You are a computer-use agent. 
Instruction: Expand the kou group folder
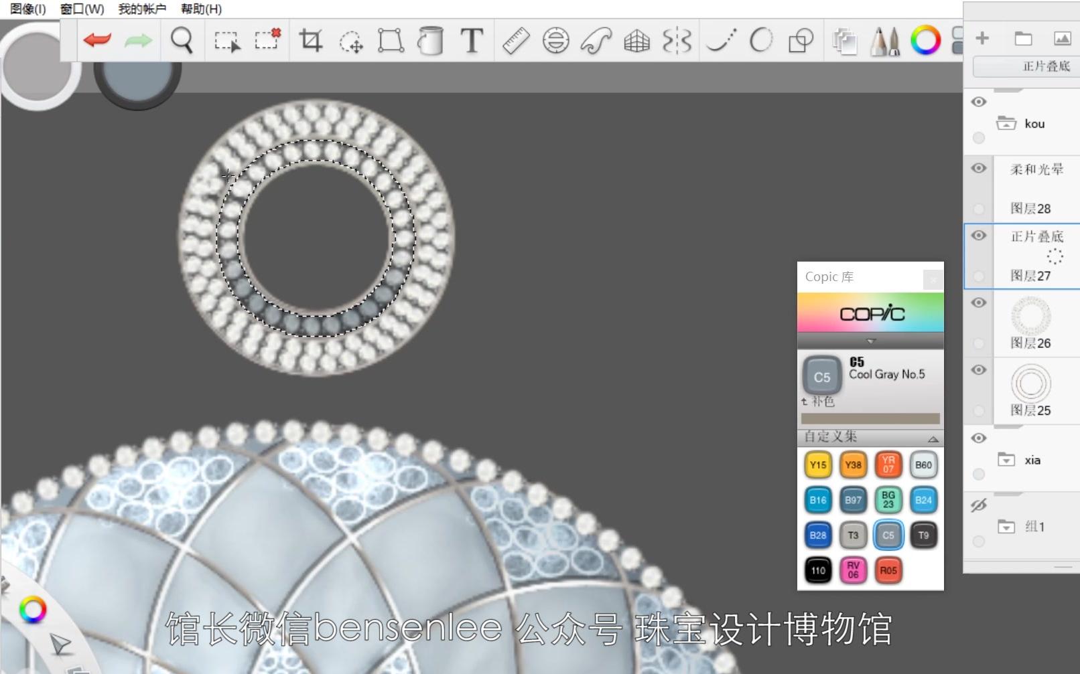(x=1006, y=123)
